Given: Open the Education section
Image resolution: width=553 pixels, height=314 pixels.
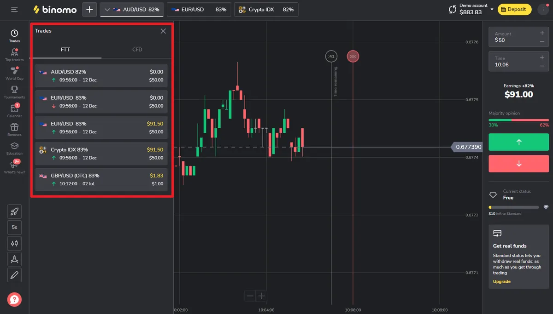Looking at the screenshot, I should pos(14,148).
